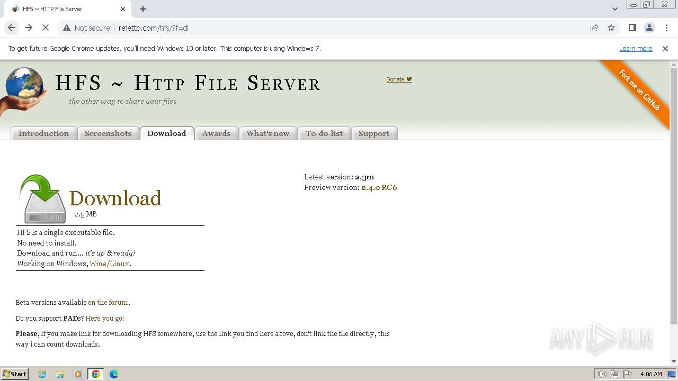
Task: Expand the tab search chevron
Action: pos(615,9)
